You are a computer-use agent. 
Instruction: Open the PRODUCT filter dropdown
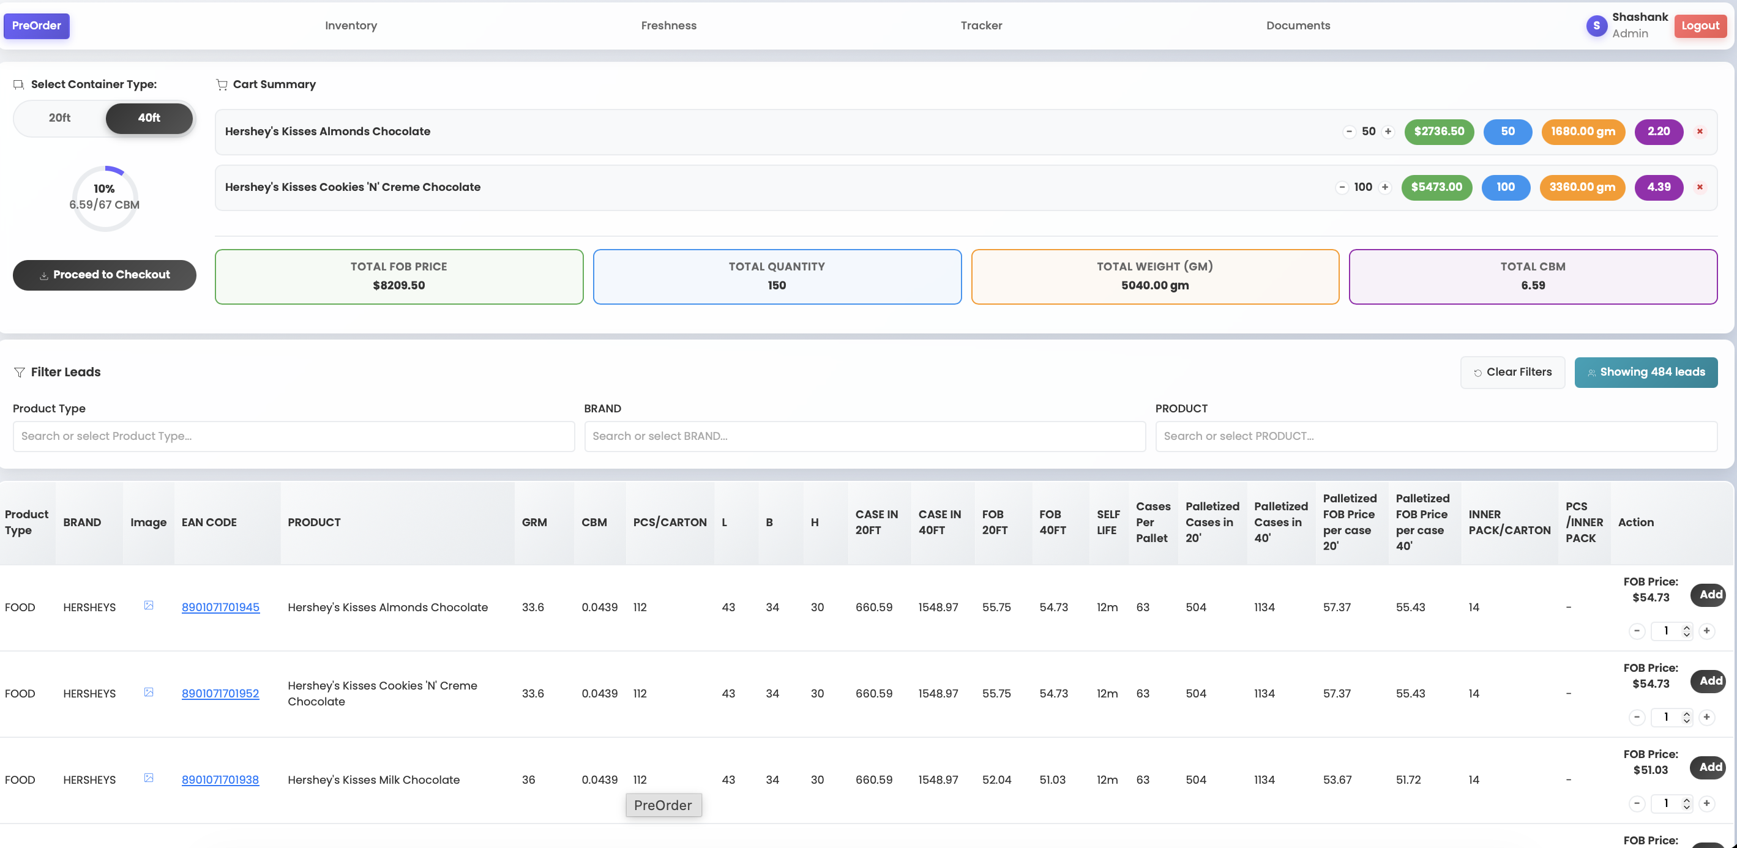1436,436
